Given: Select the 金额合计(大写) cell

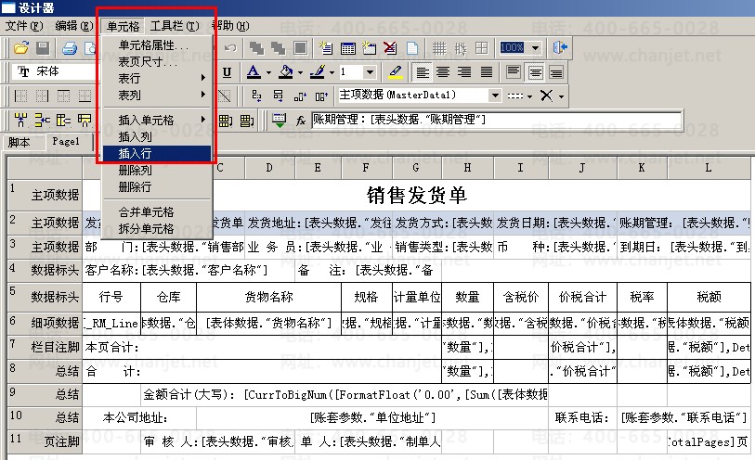Looking at the screenshot, I should point(345,395).
